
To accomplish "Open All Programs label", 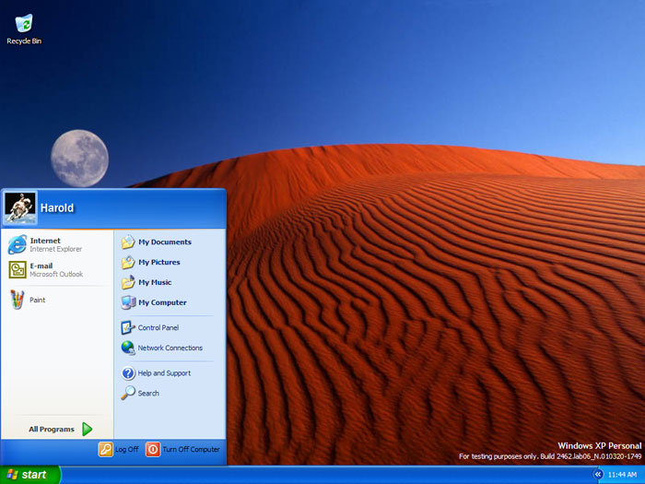I will tap(52, 430).
